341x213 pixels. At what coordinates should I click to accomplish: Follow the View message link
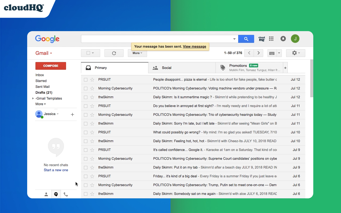point(194,46)
